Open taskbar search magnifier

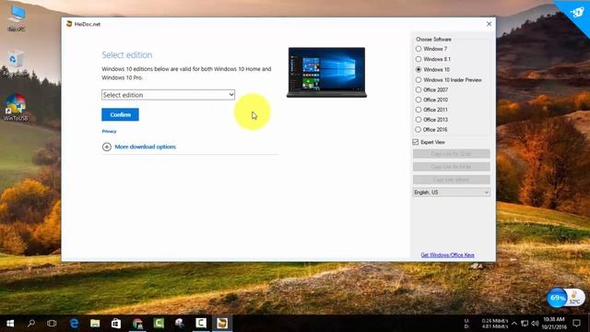31,323
